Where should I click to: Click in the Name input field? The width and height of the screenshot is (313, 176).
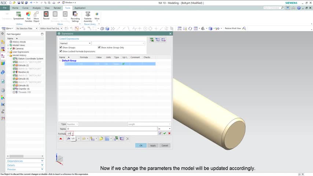[112, 129]
